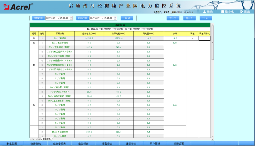Open start date dropdown calendar
Image resolution: width=255 pixels, height=146 pixels.
(58, 18)
